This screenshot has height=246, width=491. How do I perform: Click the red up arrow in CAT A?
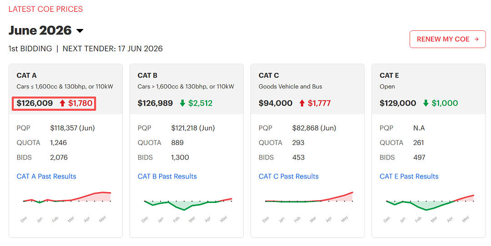(x=62, y=103)
